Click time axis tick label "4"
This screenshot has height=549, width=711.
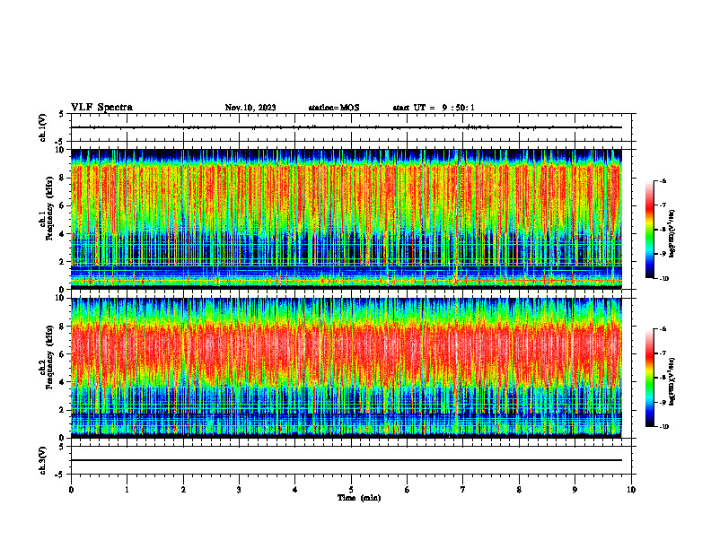[295, 490]
